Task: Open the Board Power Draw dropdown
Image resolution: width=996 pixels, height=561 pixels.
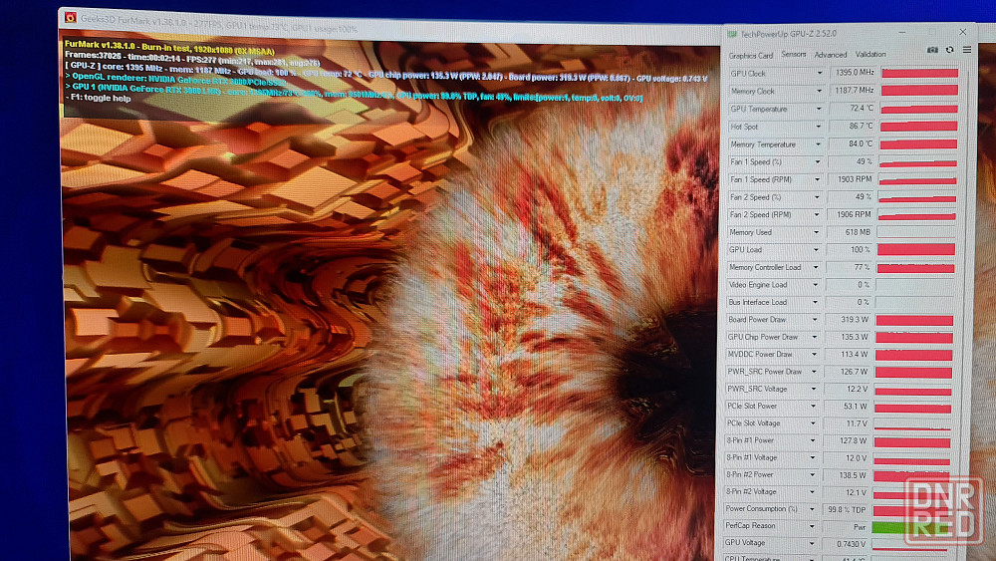Action: coord(820,320)
